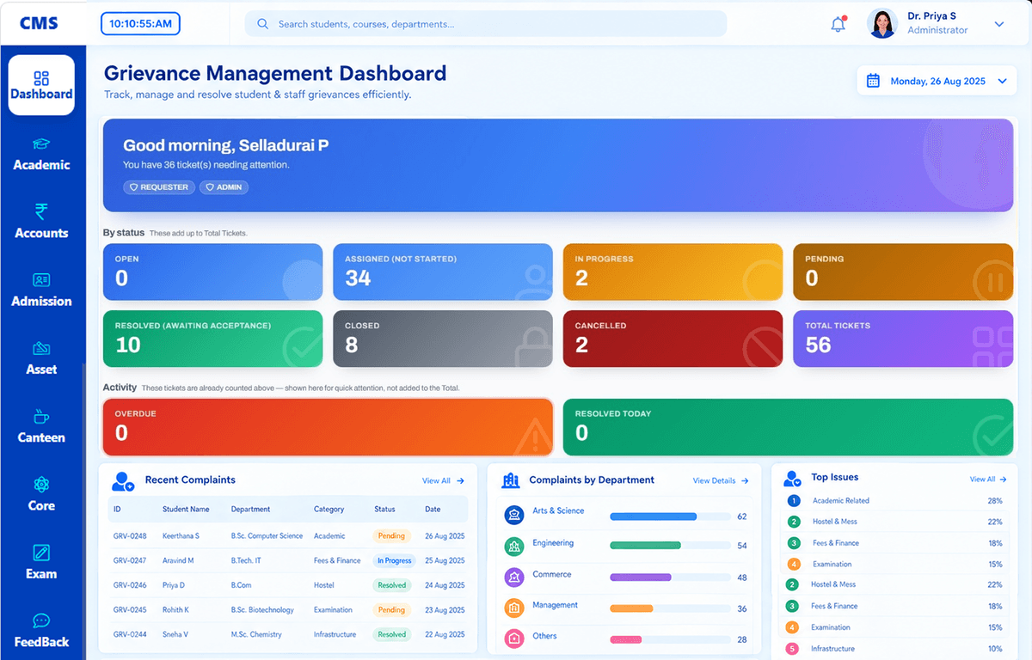1032x660 pixels.
Task: Click the Arts & Science progress bar
Action: point(670,516)
